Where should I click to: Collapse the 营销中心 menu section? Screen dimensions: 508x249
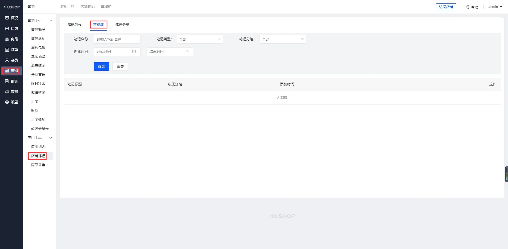[51, 21]
